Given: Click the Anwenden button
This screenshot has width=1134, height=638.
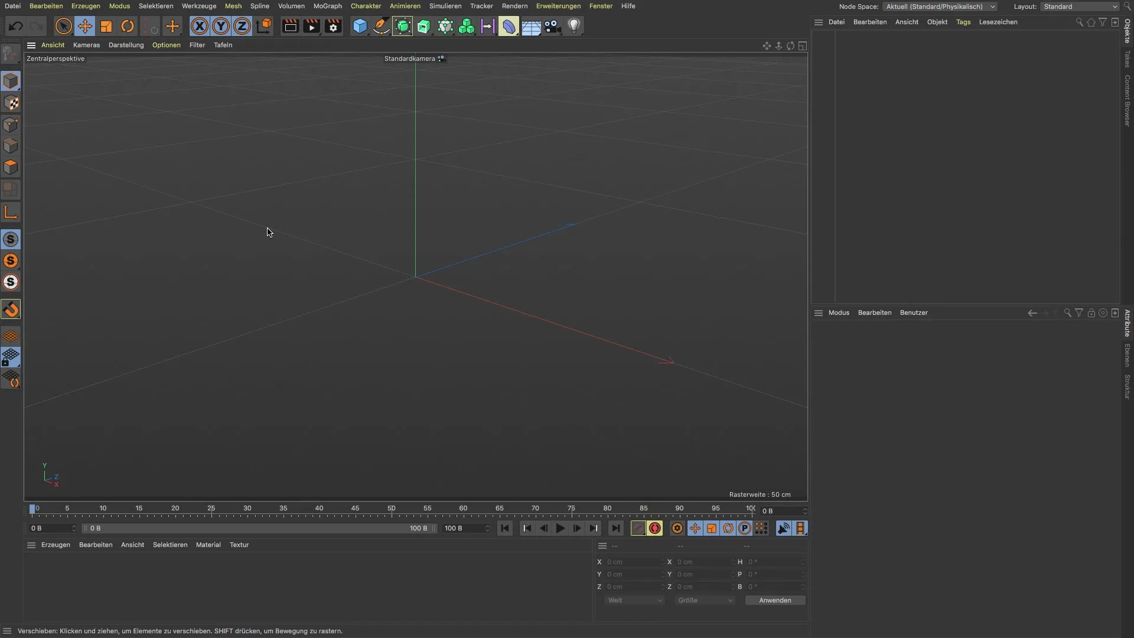Looking at the screenshot, I should [x=775, y=600].
